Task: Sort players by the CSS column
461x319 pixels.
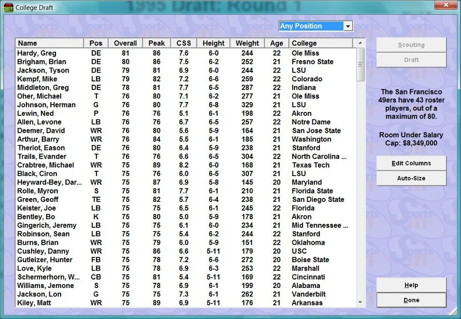Action: 183,42
